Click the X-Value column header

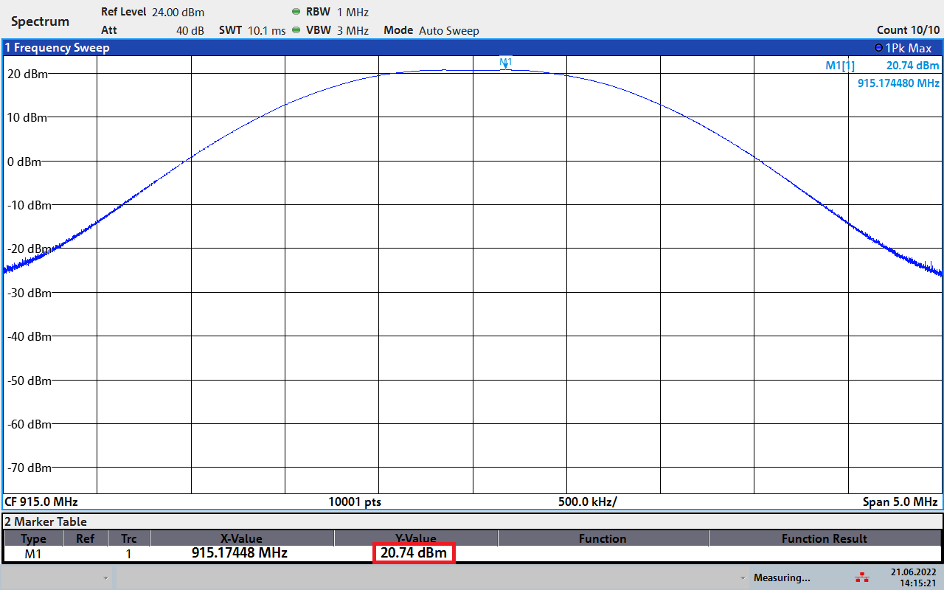242,538
